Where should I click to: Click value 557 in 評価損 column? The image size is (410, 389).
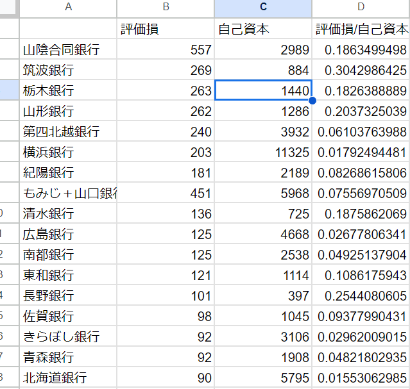[x=166, y=49]
